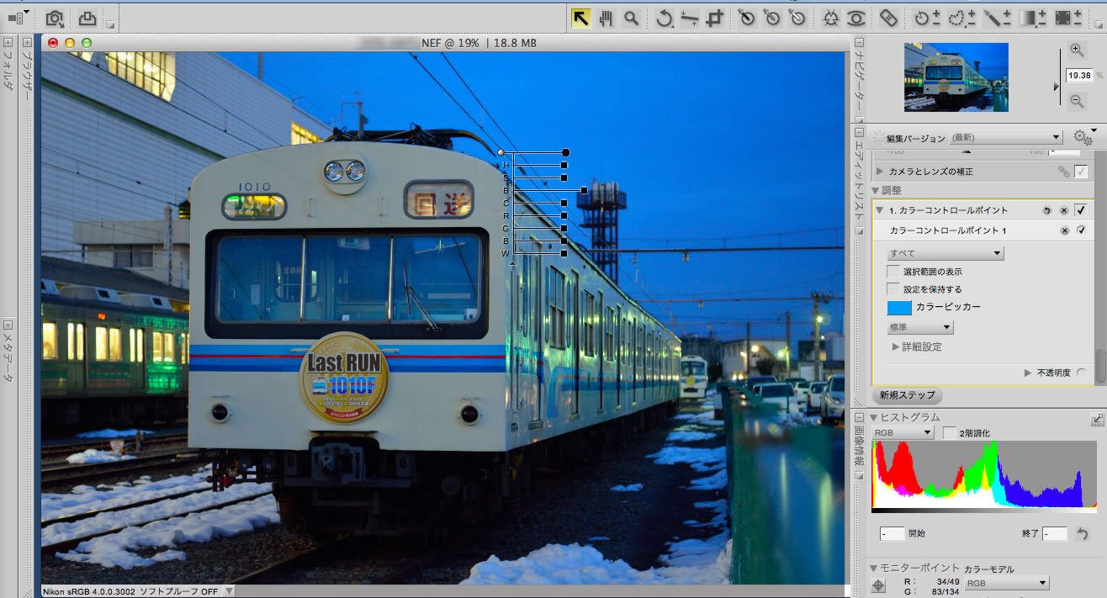Screen dimensions: 1107x598
Task: Select the crop tool
Action: (x=715, y=18)
